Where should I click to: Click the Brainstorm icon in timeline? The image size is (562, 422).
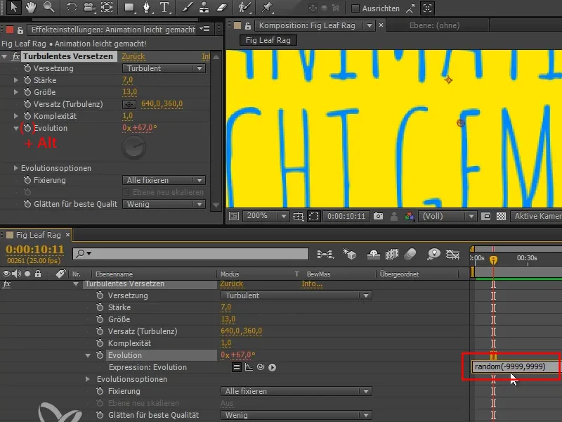[x=433, y=254]
